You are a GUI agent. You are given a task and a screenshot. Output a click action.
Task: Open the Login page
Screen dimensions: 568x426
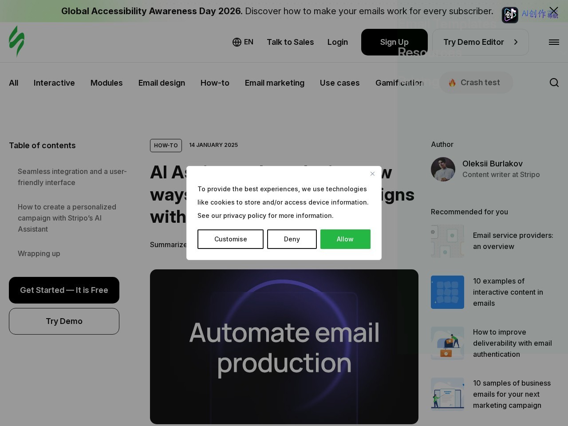pos(338,42)
